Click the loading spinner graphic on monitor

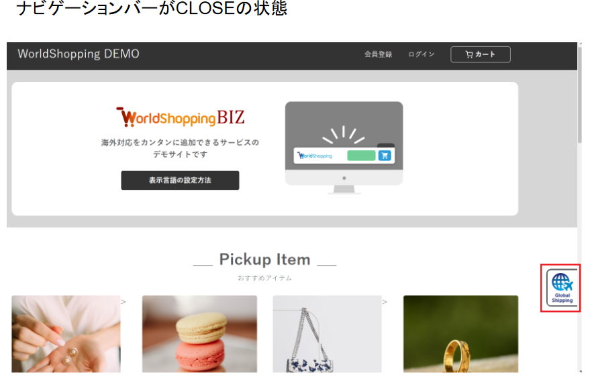coord(344,134)
